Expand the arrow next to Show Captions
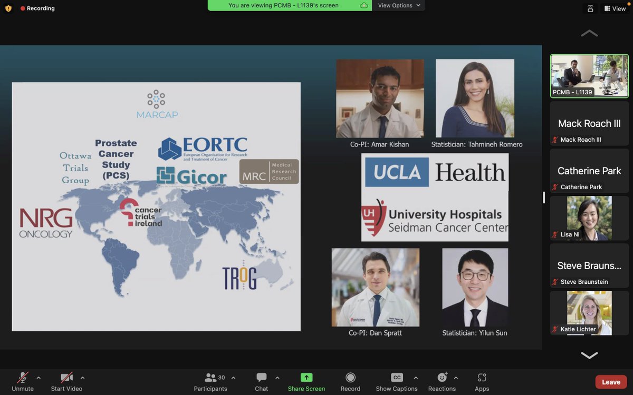Screen dimensions: 633x395 tap(416, 378)
